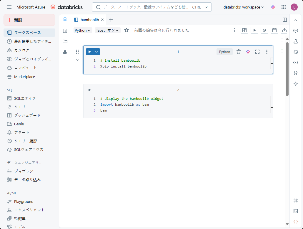Open the run options arrow on cell 1
Viewport: 303px width, 229px height.
[96, 52]
